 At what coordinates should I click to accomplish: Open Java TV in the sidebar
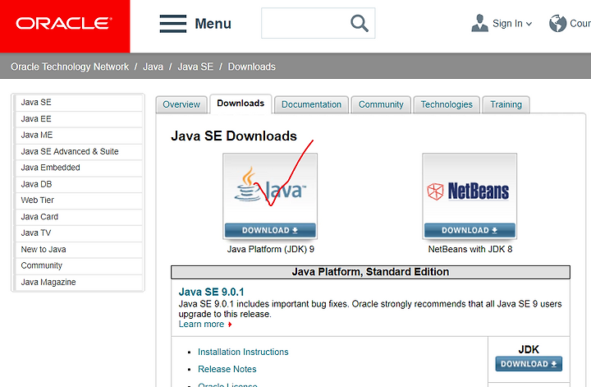click(x=78, y=233)
